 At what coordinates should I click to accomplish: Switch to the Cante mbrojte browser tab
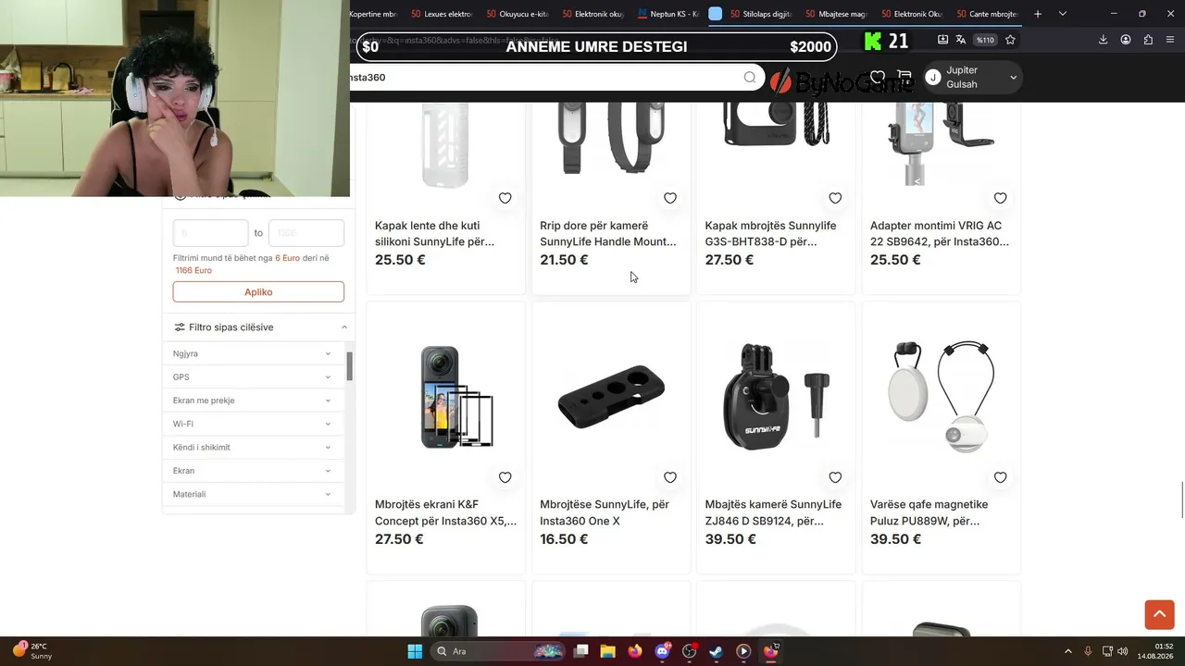pos(987,14)
